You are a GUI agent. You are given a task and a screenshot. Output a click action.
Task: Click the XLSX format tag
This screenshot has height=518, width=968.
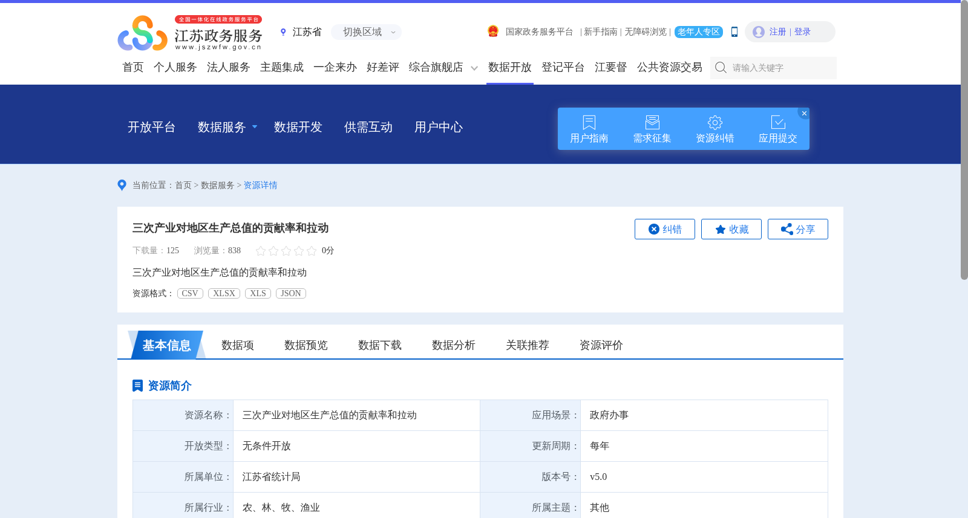pyautogui.click(x=224, y=293)
